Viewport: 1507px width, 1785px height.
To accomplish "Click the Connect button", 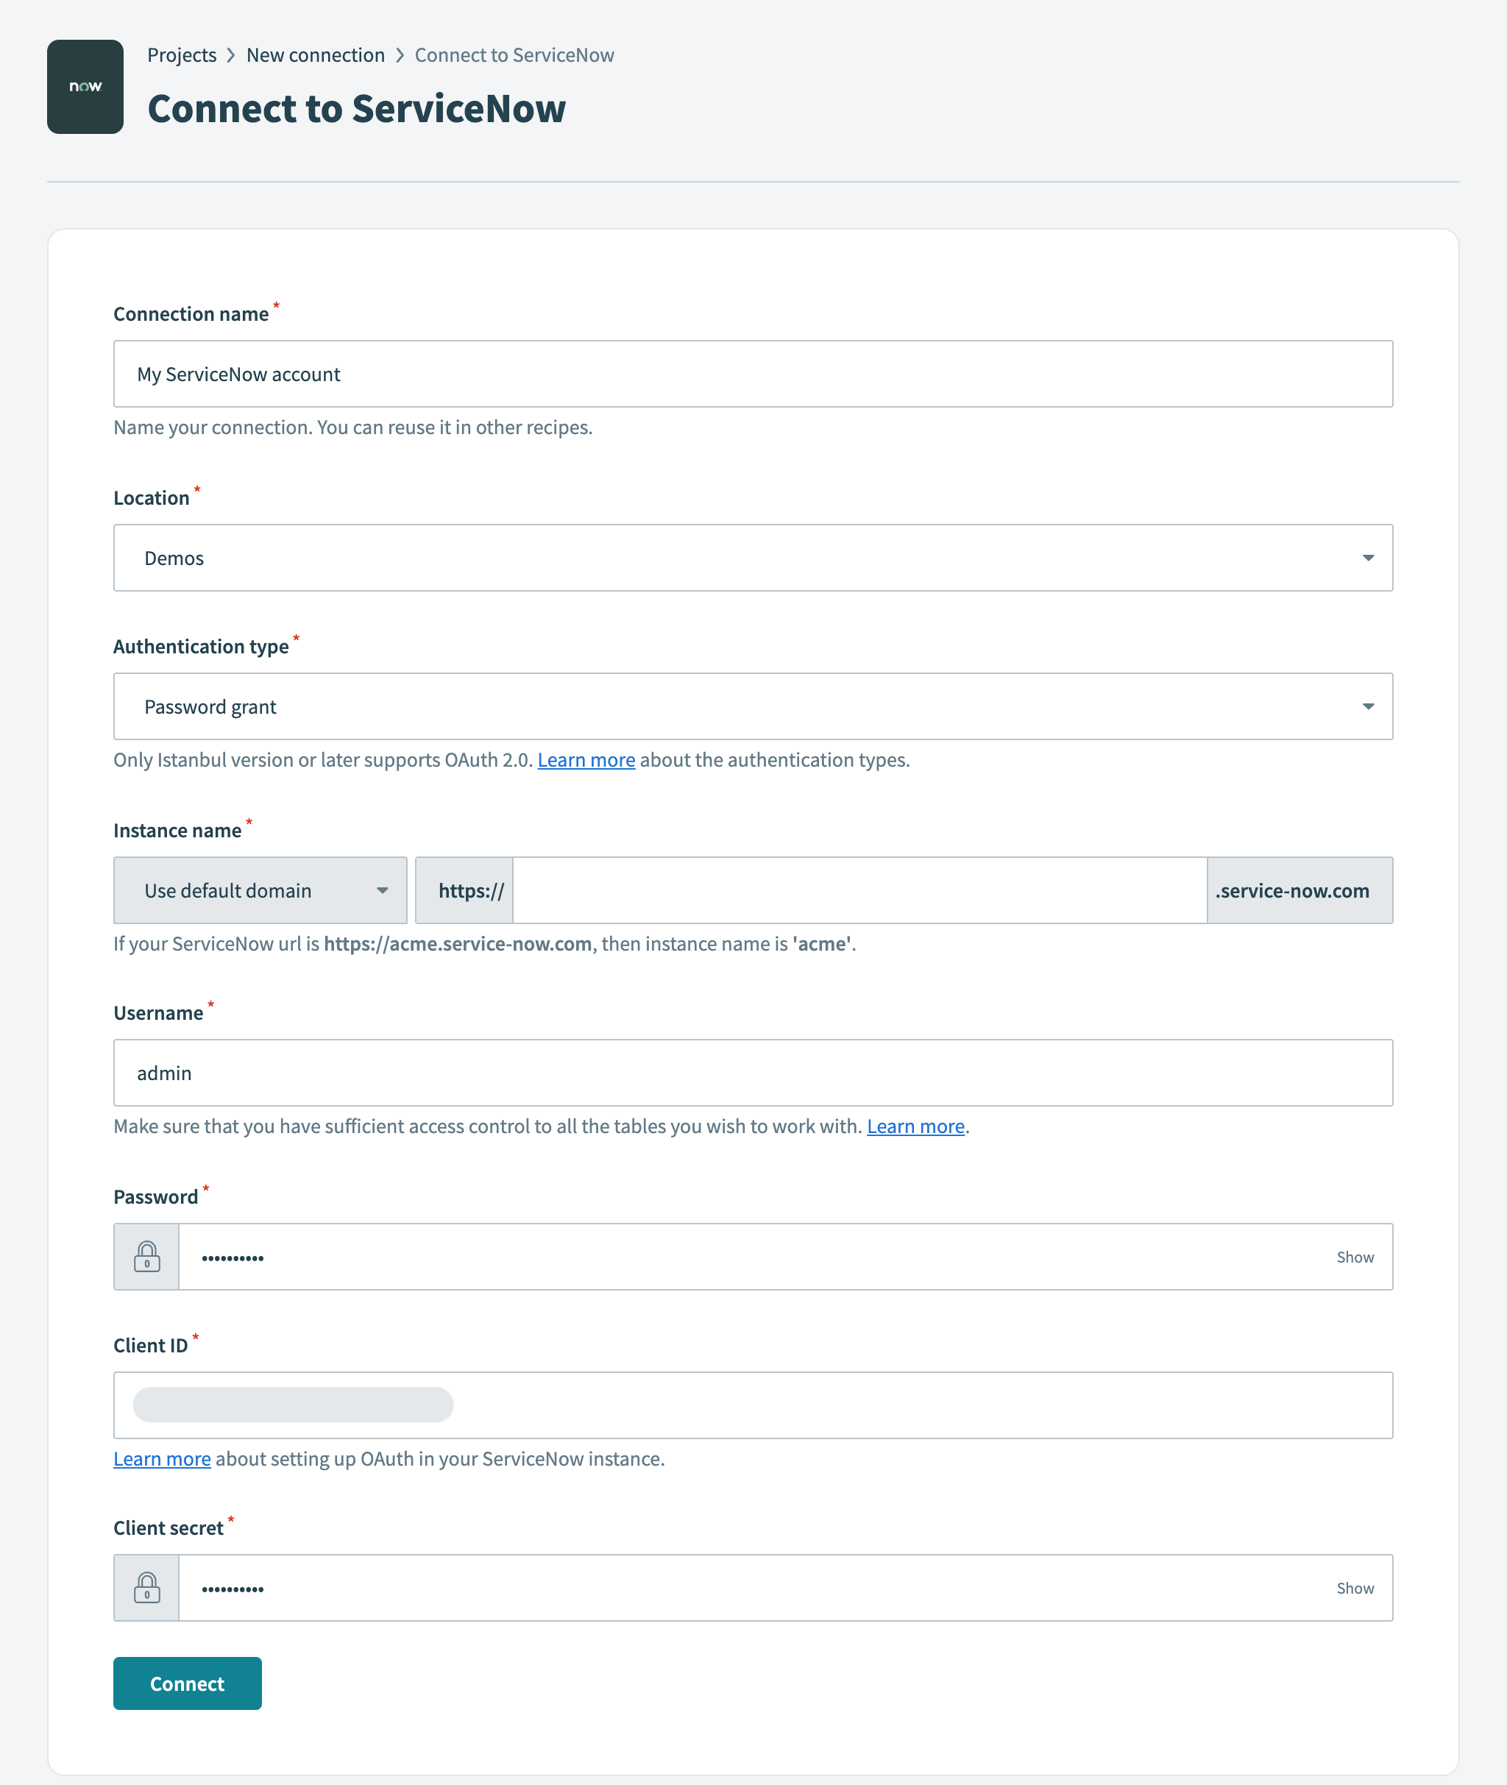I will click(187, 1683).
